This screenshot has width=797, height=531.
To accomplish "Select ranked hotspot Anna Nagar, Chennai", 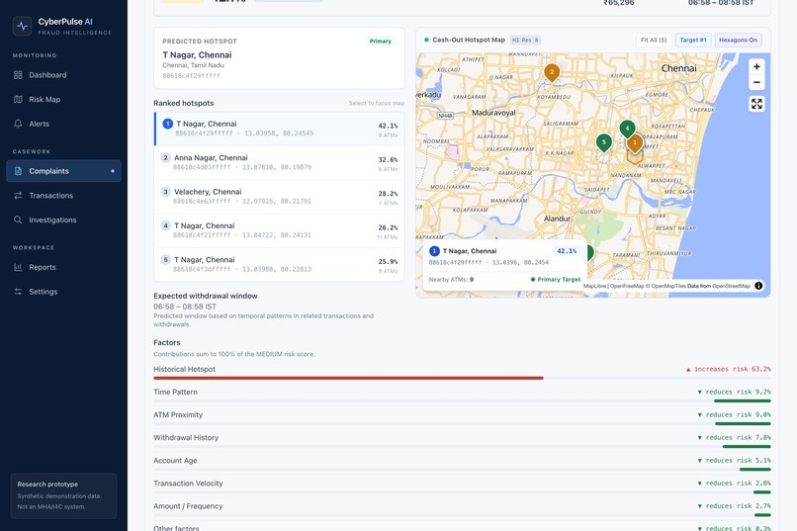I will (x=279, y=162).
